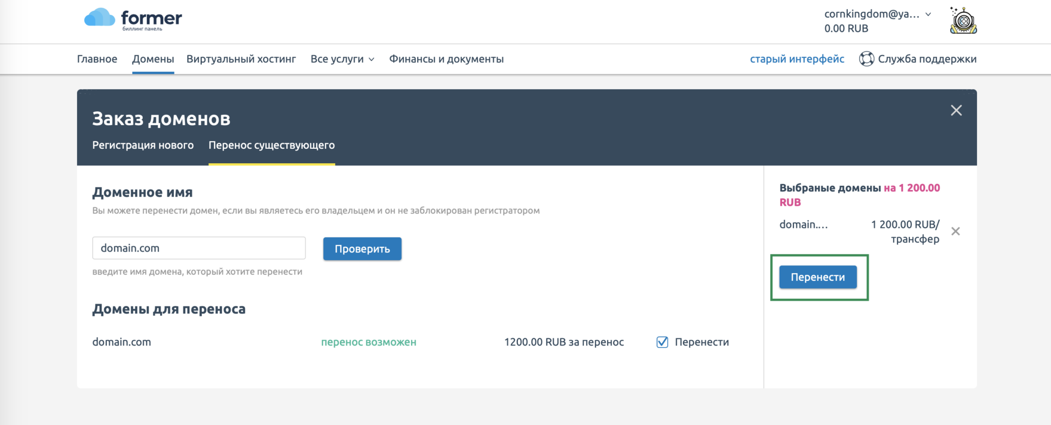Viewport: 1051px width, 425px height.
Task: Open Финансы и документы section
Action: (446, 59)
